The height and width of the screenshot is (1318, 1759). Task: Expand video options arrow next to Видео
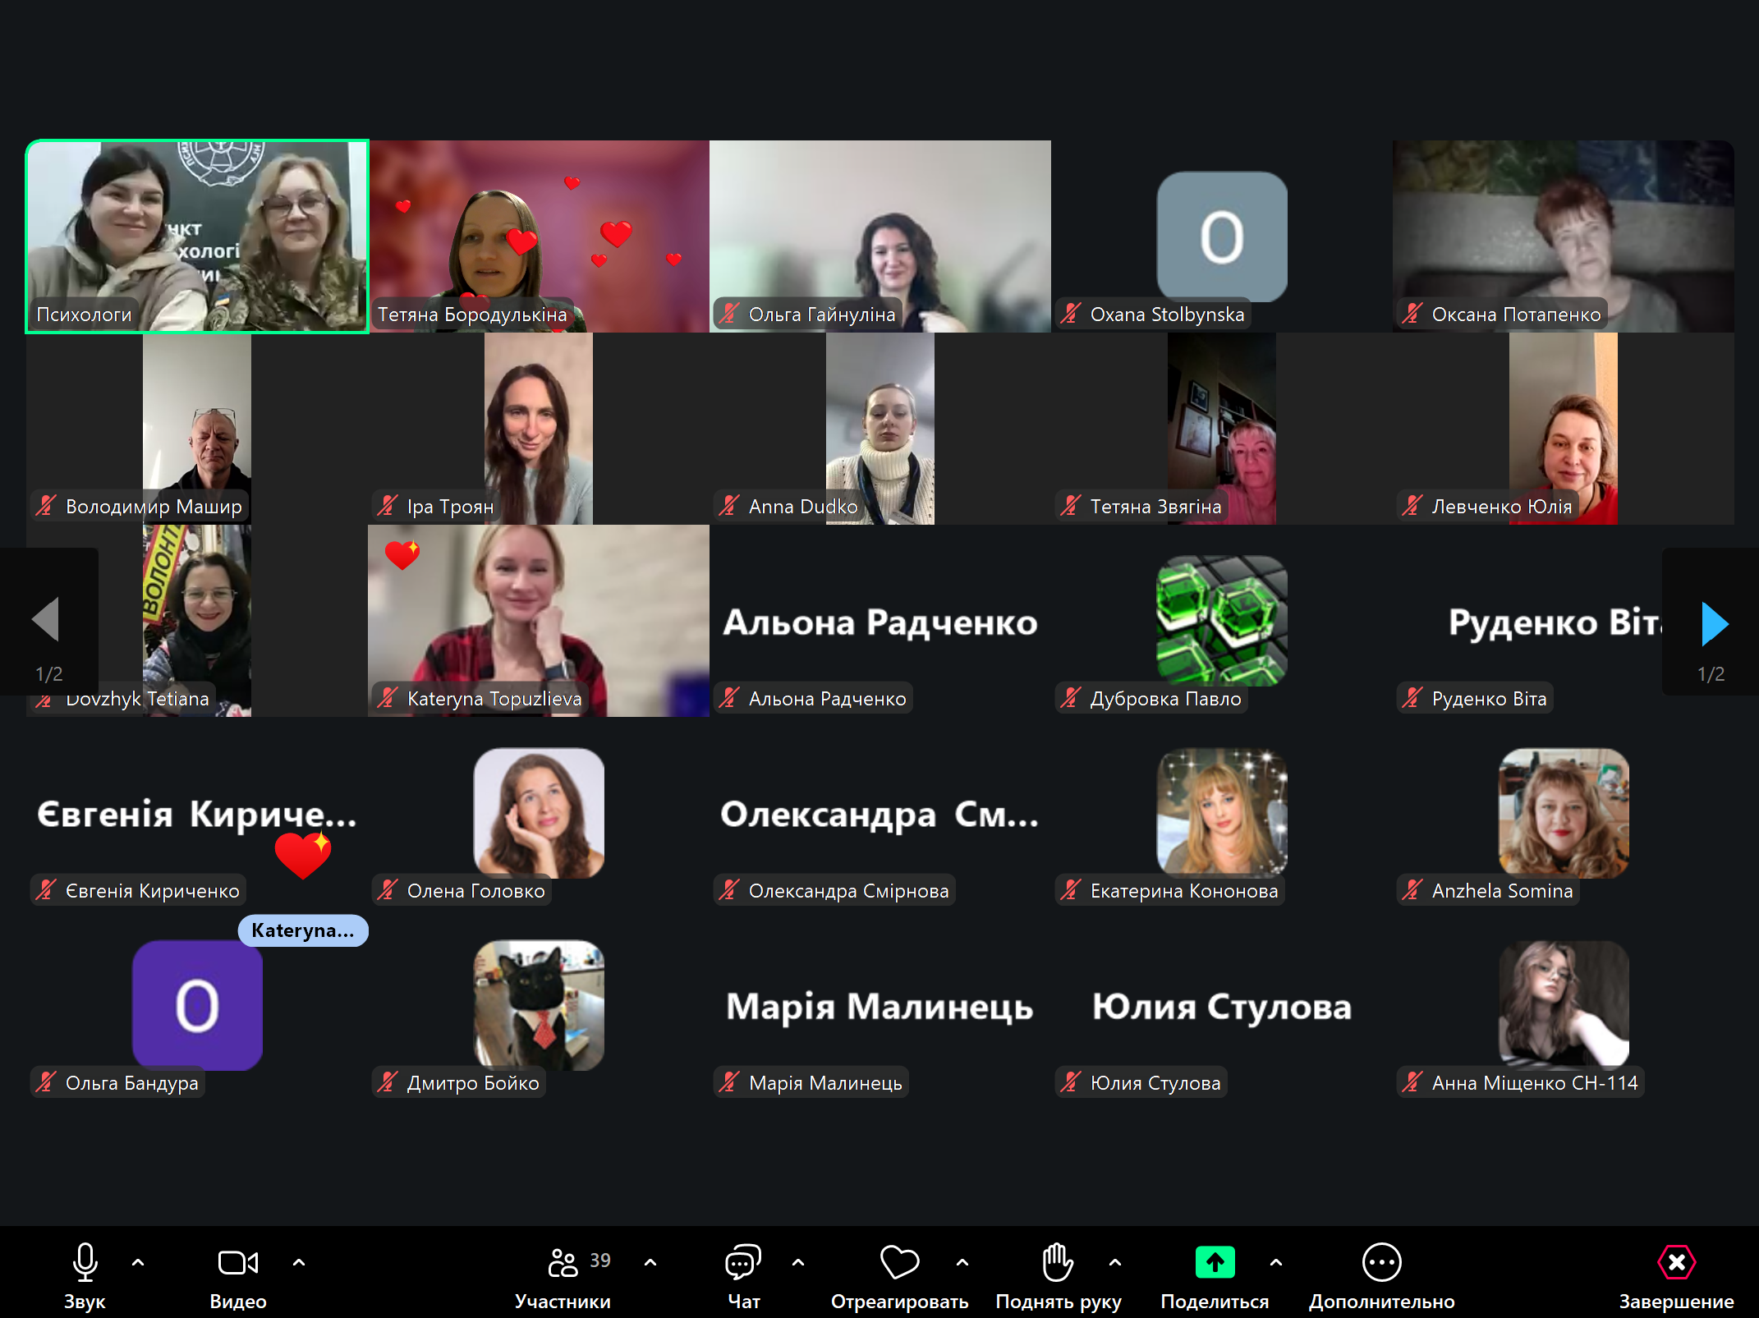(299, 1262)
